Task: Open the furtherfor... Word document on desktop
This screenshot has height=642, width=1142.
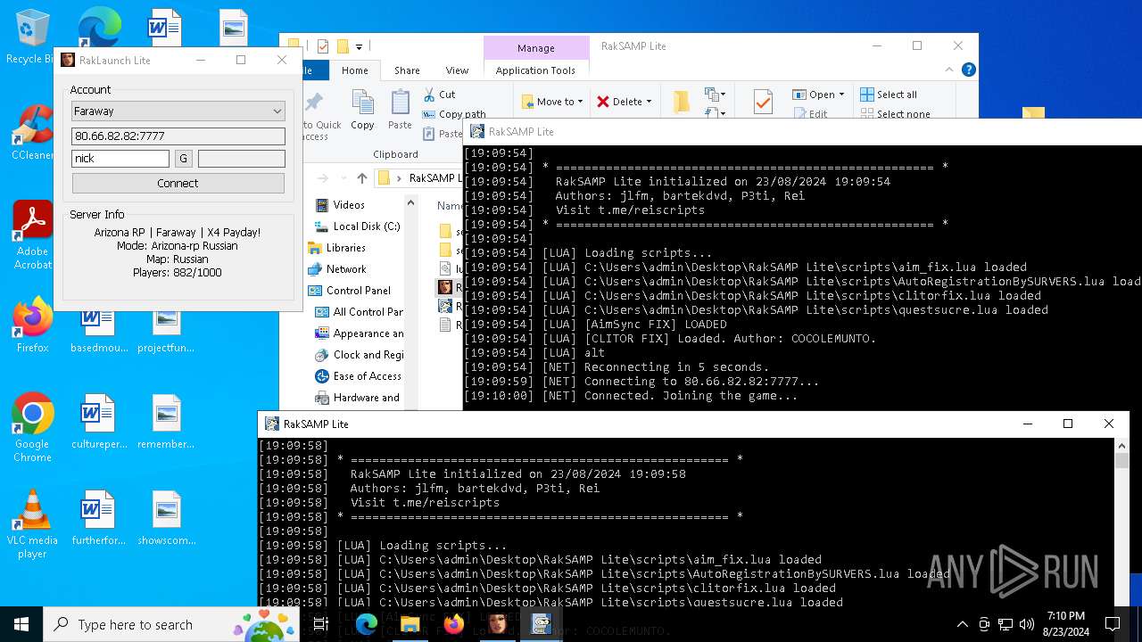Action: coord(98,518)
